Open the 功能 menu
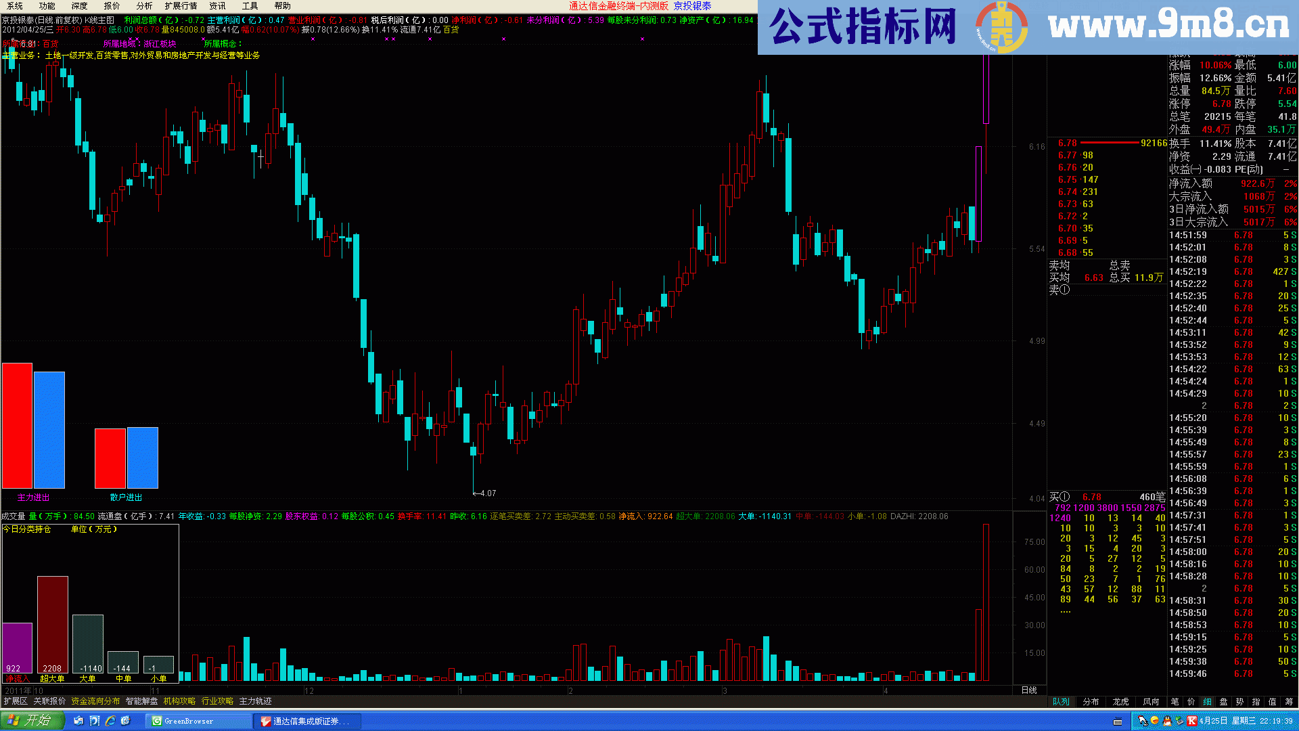The image size is (1299, 731). coord(47,6)
